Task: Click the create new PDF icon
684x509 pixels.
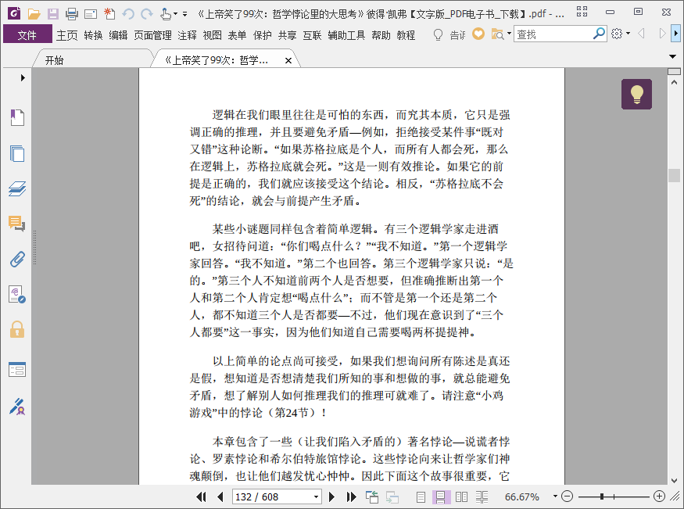Action: pyautogui.click(x=109, y=14)
